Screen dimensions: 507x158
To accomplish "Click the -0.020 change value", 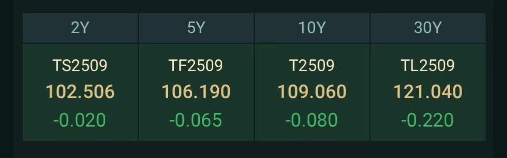I will pos(80,120).
